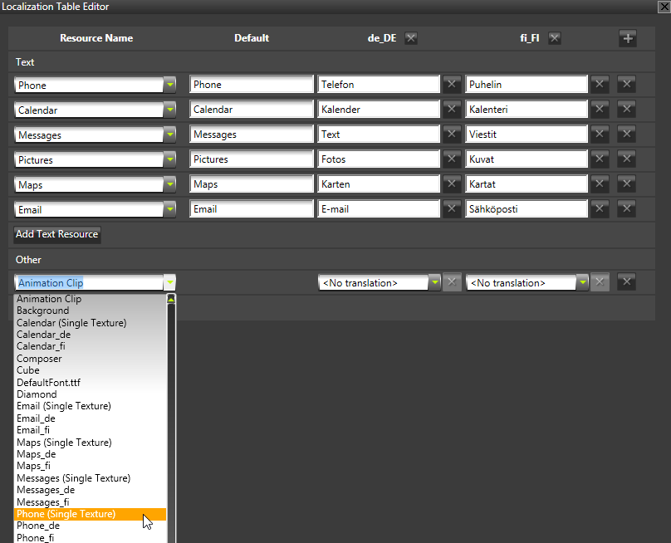Delete the Messages resource row

[x=627, y=135]
